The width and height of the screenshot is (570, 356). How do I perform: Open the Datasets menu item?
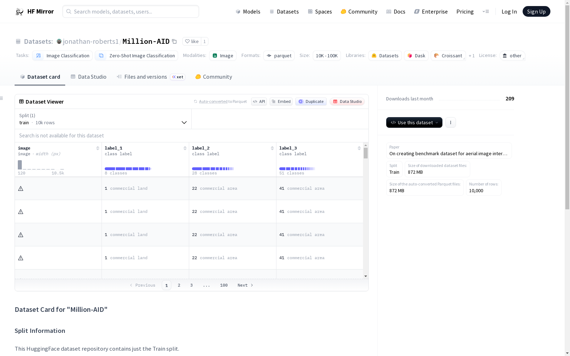point(284,11)
